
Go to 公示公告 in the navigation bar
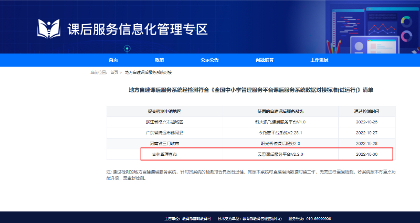[209, 60]
